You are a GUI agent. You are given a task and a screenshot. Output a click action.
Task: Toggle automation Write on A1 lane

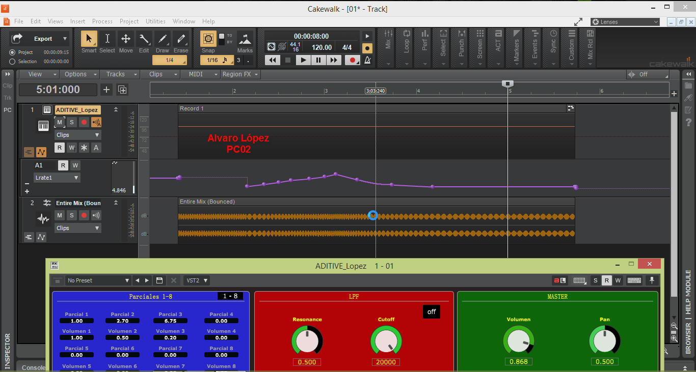click(75, 165)
